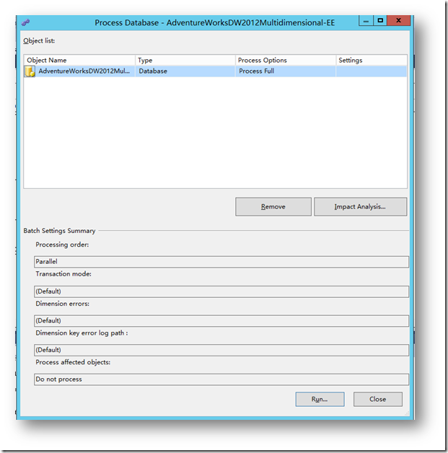Click the red X window close button

[x=399, y=21]
